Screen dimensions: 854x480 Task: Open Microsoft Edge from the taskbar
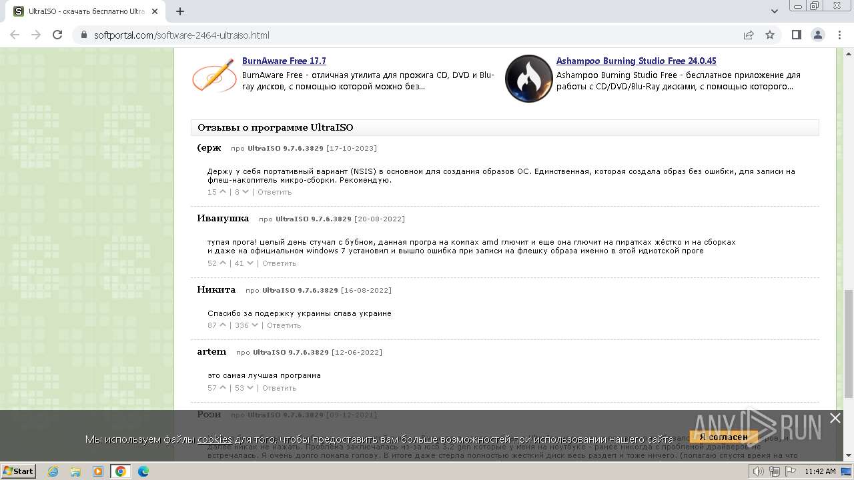pyautogui.click(x=143, y=471)
